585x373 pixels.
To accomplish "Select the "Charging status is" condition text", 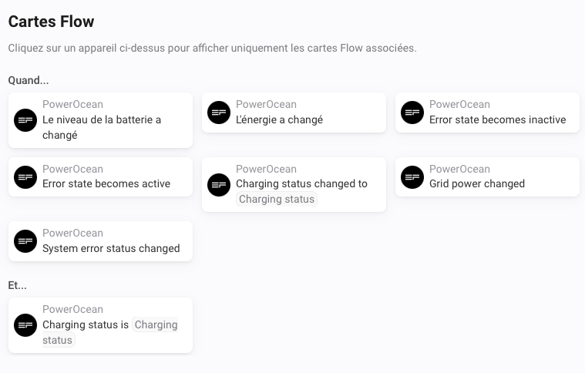I will point(86,324).
